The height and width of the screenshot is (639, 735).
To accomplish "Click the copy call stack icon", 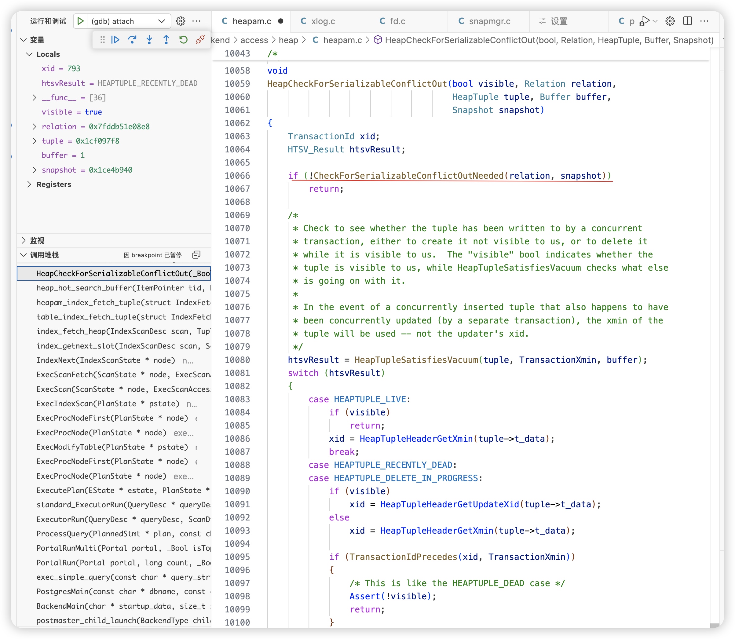I will (x=196, y=255).
